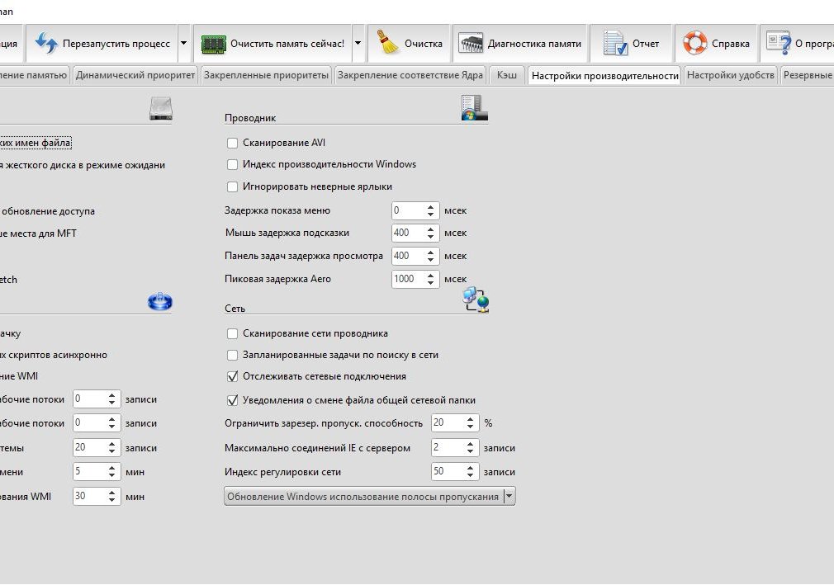Raise Максимально соединений IE с сервером value

click(470, 445)
